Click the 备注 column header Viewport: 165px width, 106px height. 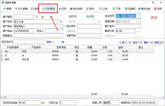point(141,47)
